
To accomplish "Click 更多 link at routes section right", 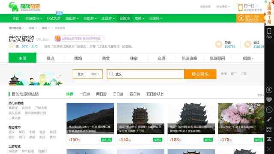I will [260, 95].
